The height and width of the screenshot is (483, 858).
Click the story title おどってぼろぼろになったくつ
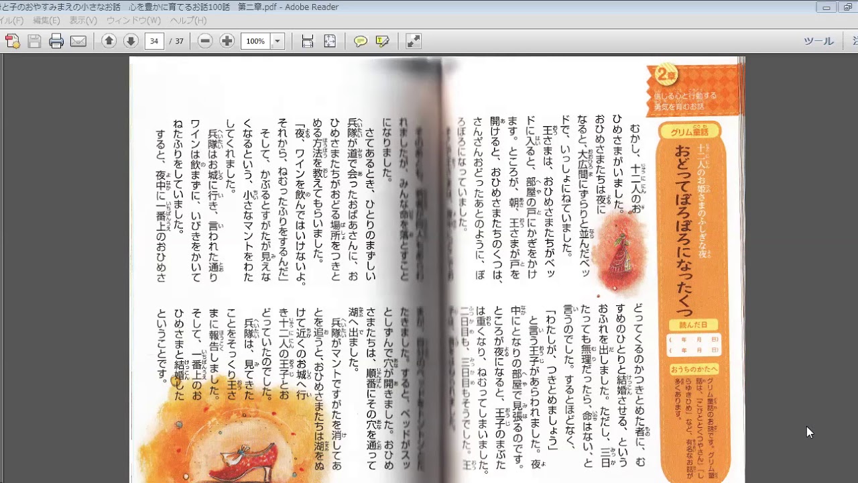(684, 229)
